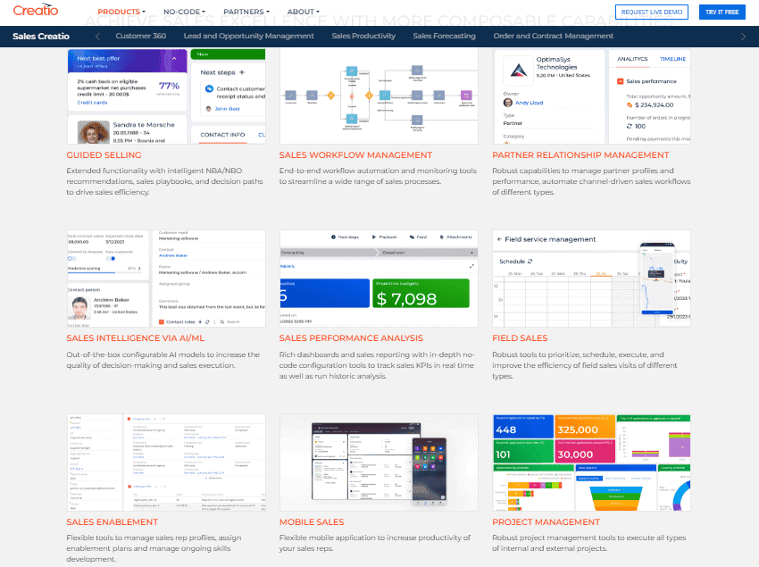Screen dimensions: 759x567
Task: Click the OptimaSys Technologies company logo
Action: click(518, 71)
